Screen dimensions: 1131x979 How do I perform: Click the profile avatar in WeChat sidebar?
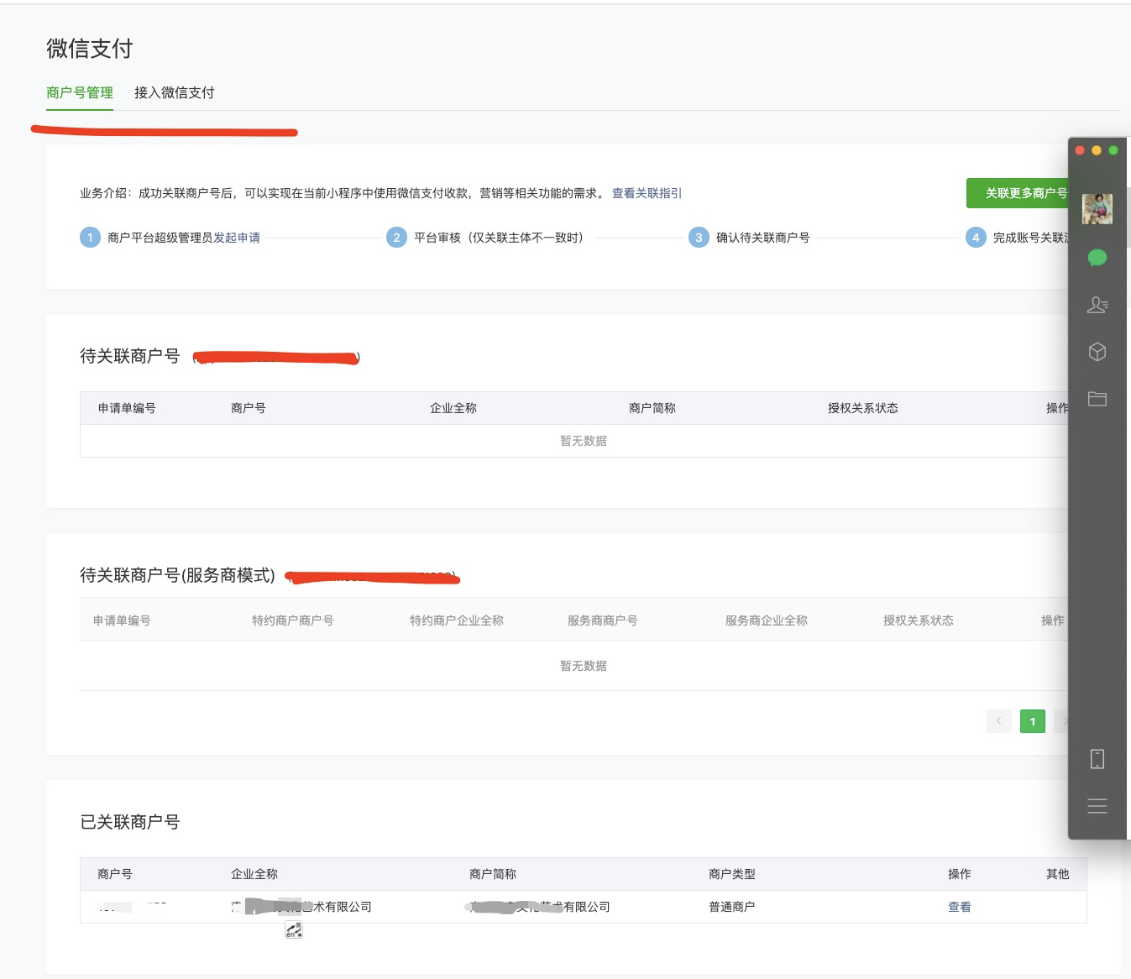point(1097,209)
